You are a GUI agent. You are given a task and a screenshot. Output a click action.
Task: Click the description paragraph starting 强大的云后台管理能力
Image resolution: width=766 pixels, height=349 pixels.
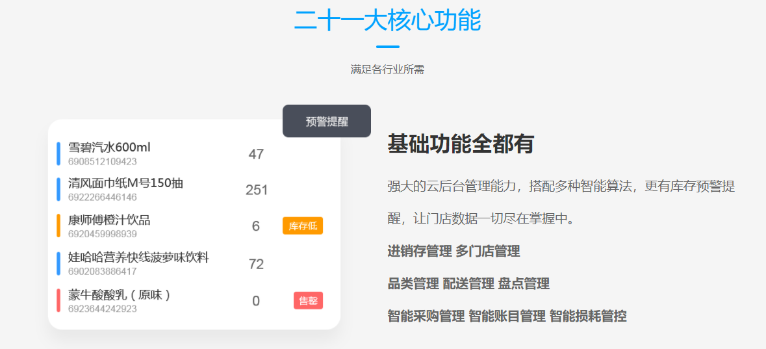coord(561,202)
